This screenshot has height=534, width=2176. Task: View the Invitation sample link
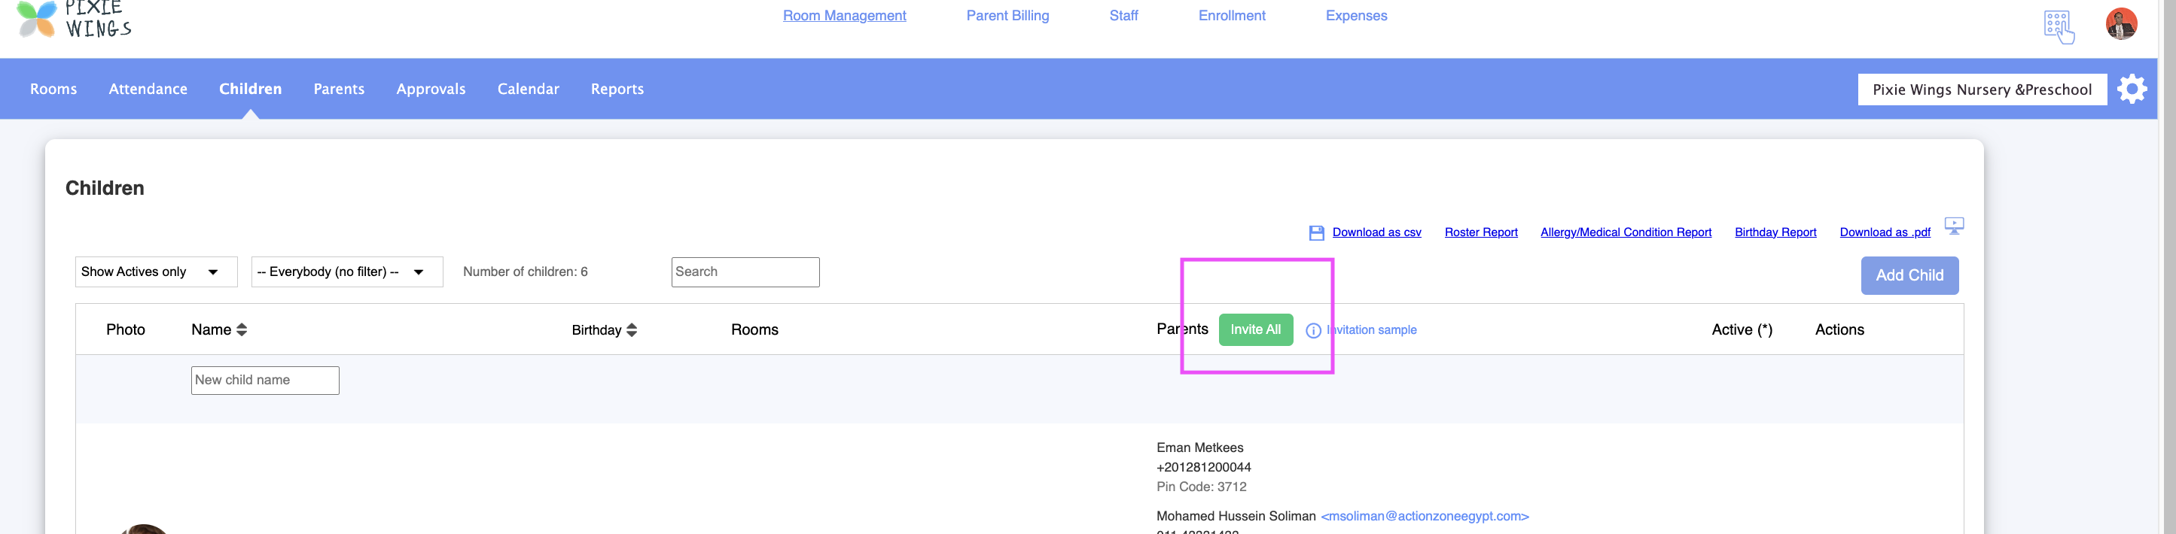pos(1372,330)
